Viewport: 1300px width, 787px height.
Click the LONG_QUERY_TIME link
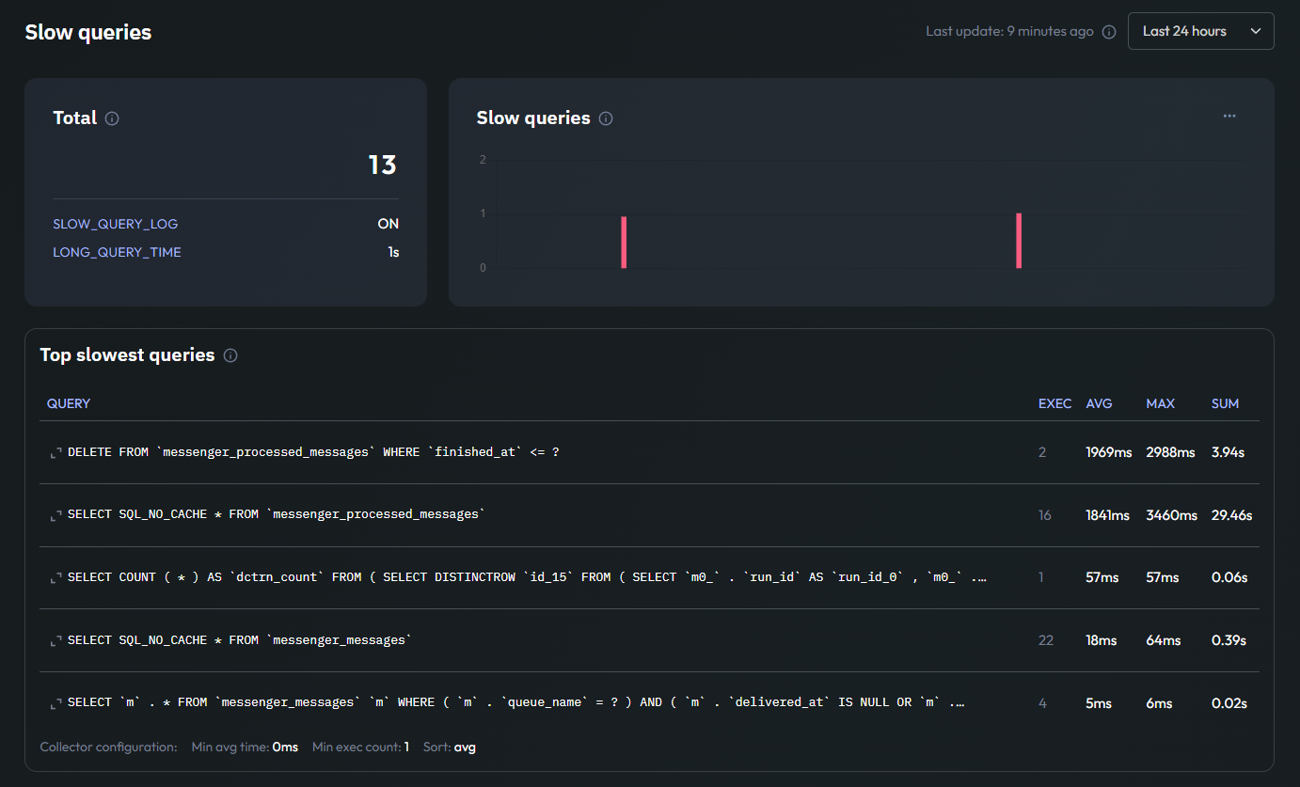[117, 252]
